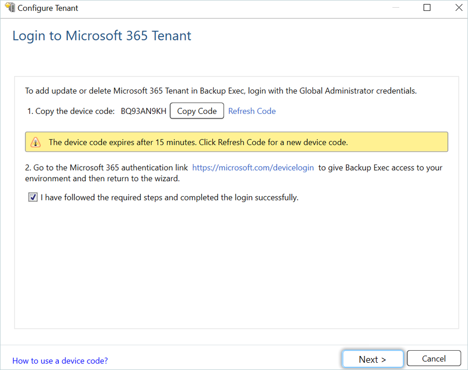Click the 'Login to Microsoft 365 Tenant' heading
The height and width of the screenshot is (370, 468).
(x=102, y=35)
